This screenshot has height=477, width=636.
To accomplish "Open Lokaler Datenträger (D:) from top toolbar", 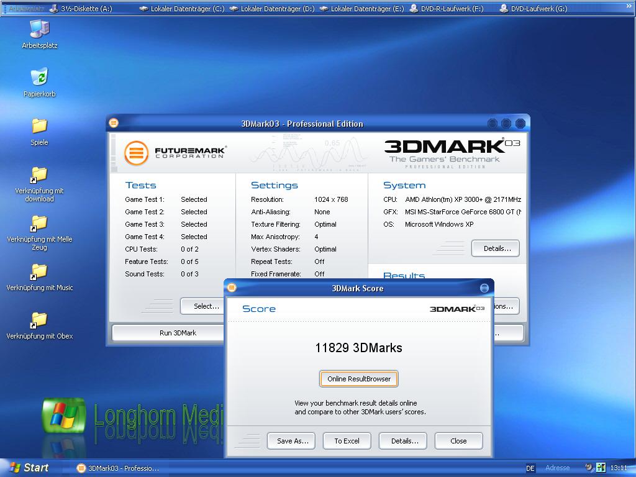I will pyautogui.click(x=272, y=9).
